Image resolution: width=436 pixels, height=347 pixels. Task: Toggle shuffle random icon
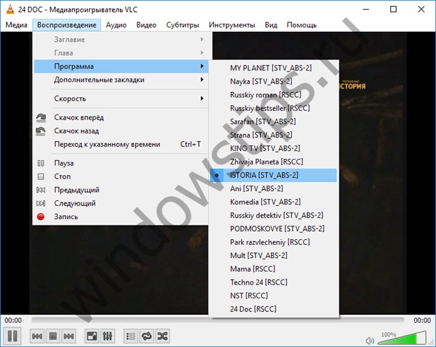coord(163,336)
